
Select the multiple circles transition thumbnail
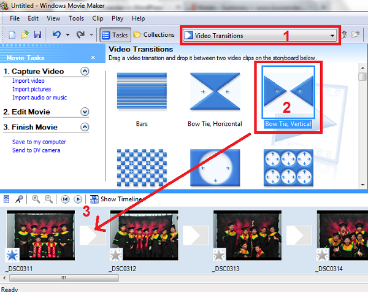pos(288,167)
